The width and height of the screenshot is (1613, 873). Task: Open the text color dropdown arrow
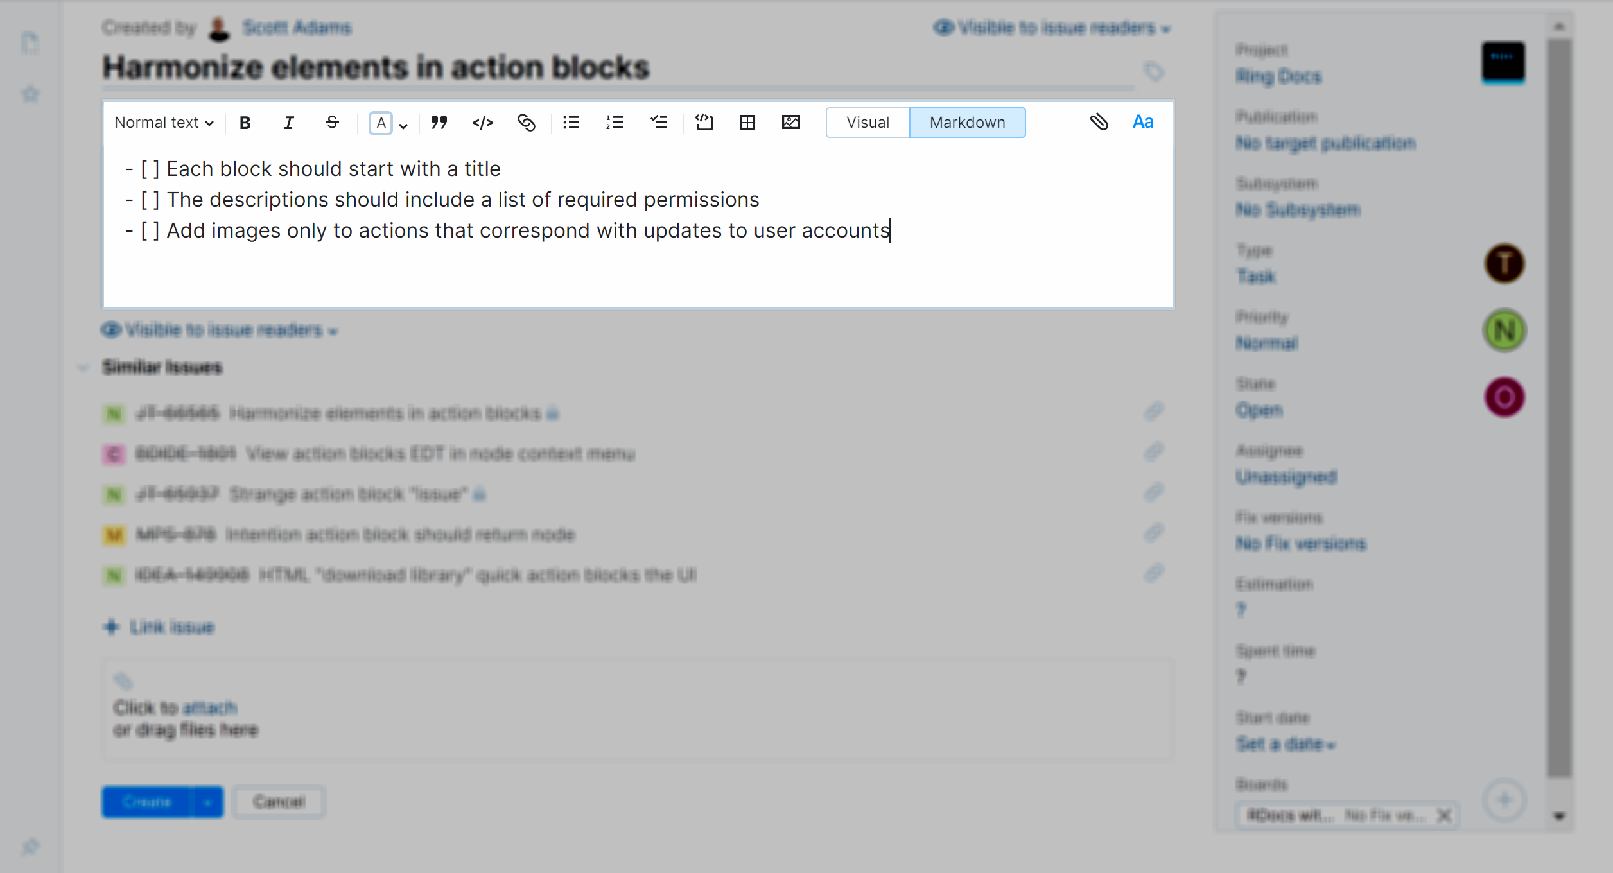pos(403,125)
